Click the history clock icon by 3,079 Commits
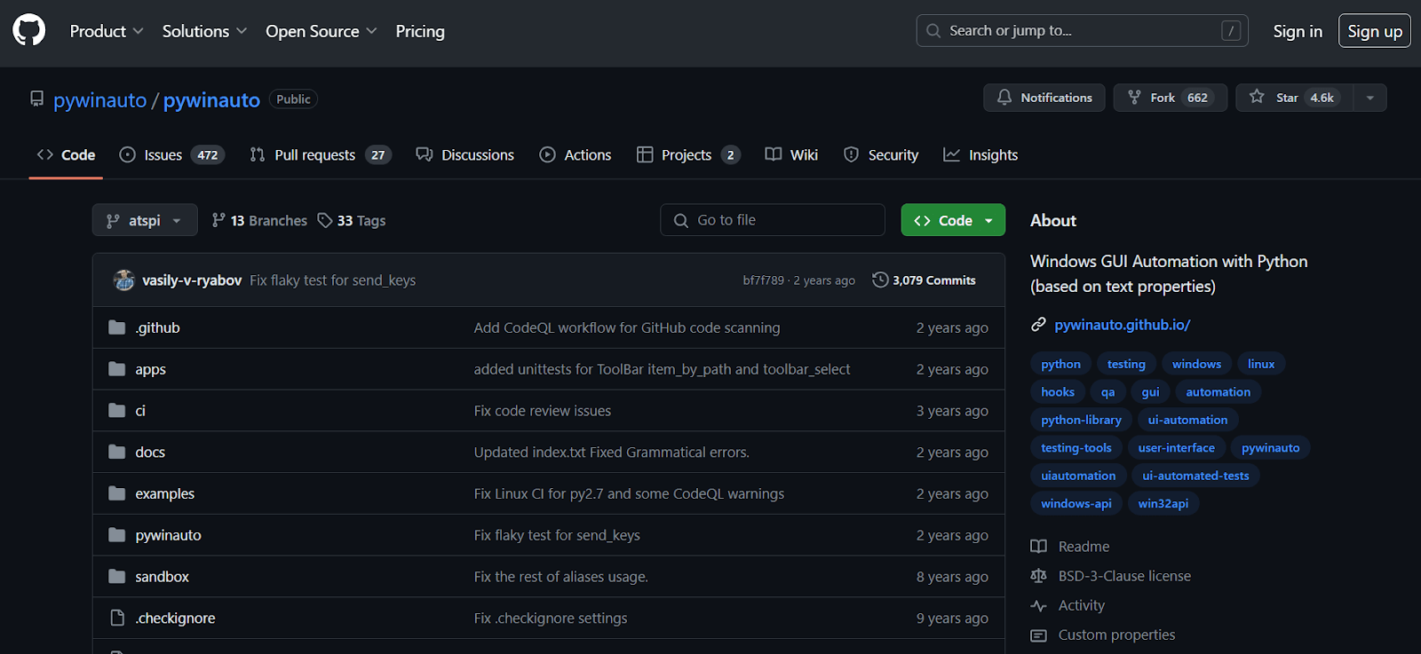The width and height of the screenshot is (1421, 654). point(880,280)
